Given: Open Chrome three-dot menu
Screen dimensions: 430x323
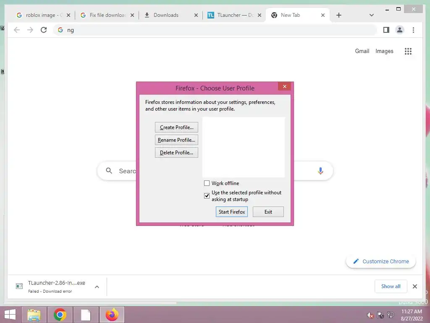Looking at the screenshot, I should (x=413, y=30).
